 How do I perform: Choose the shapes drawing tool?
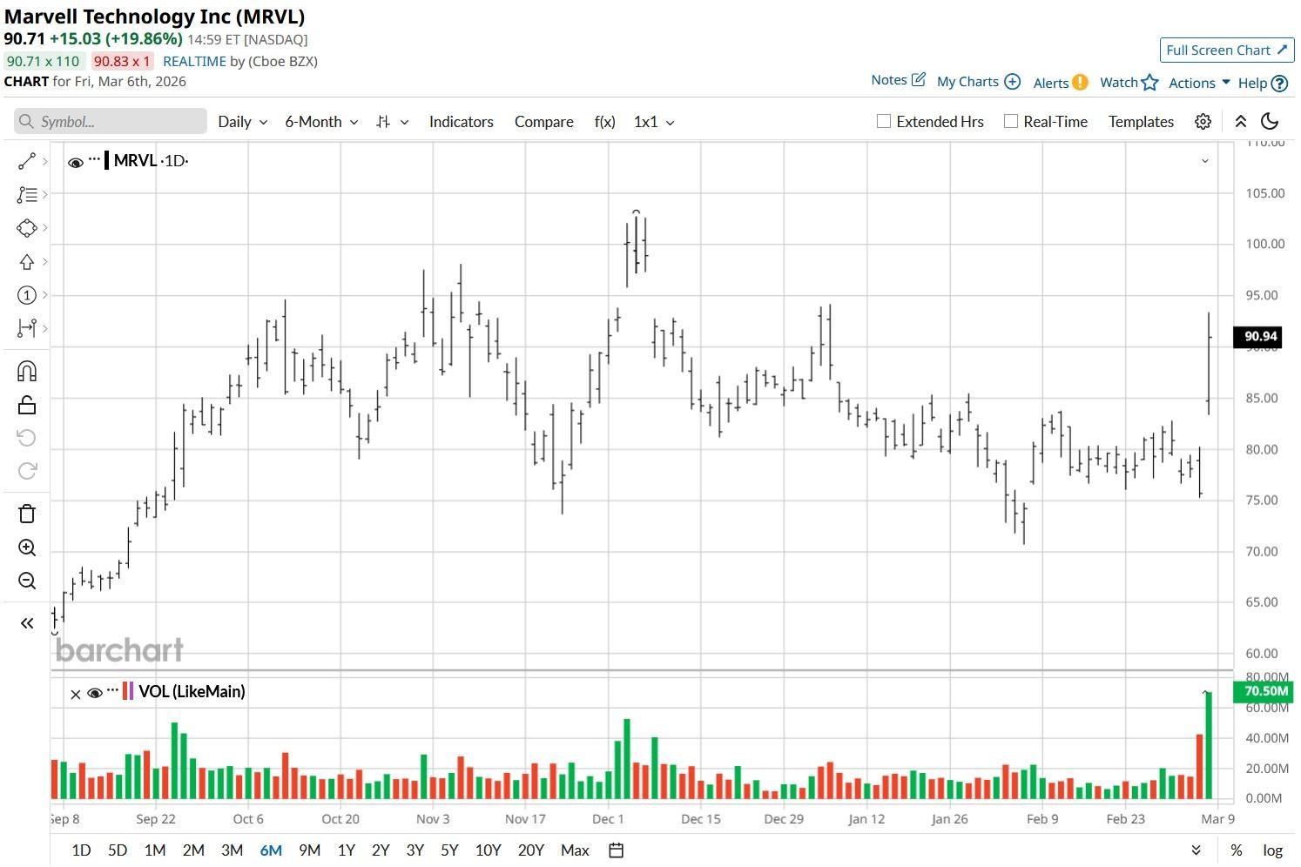[x=27, y=228]
